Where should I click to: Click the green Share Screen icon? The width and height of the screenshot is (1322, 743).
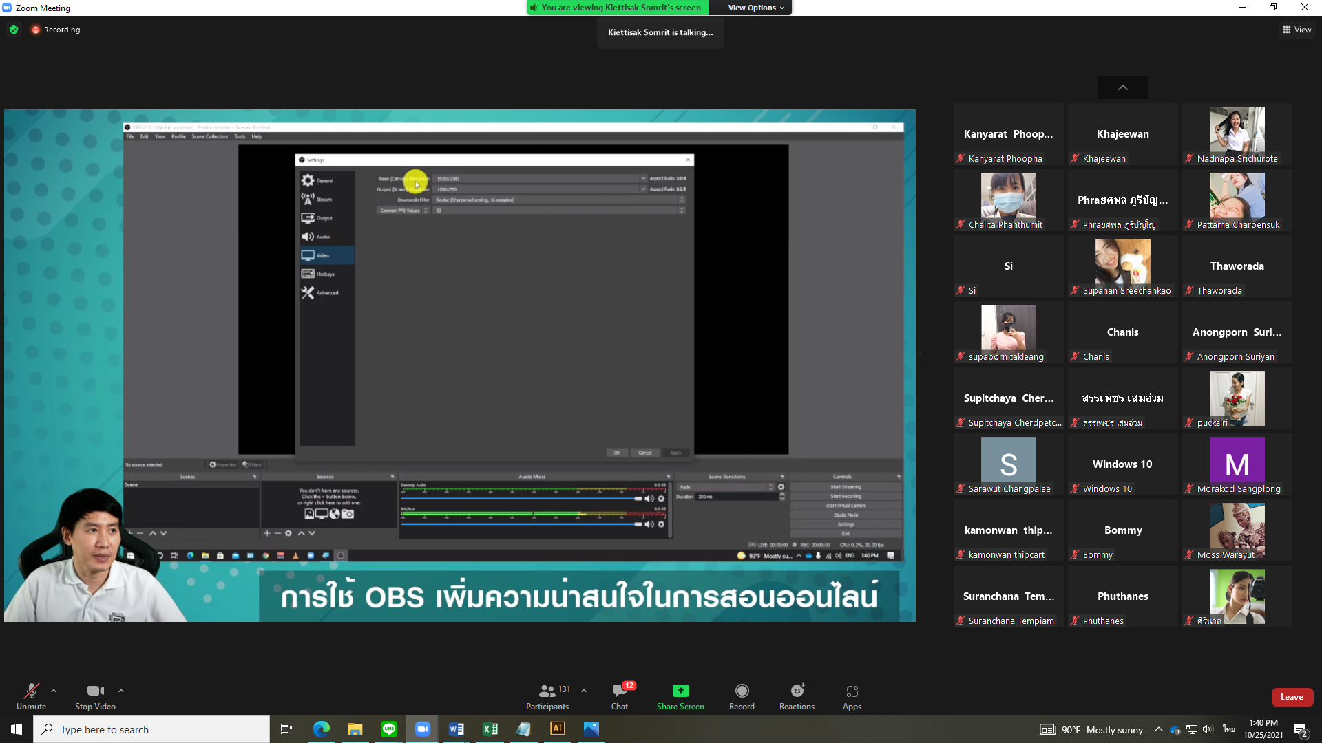click(x=680, y=691)
